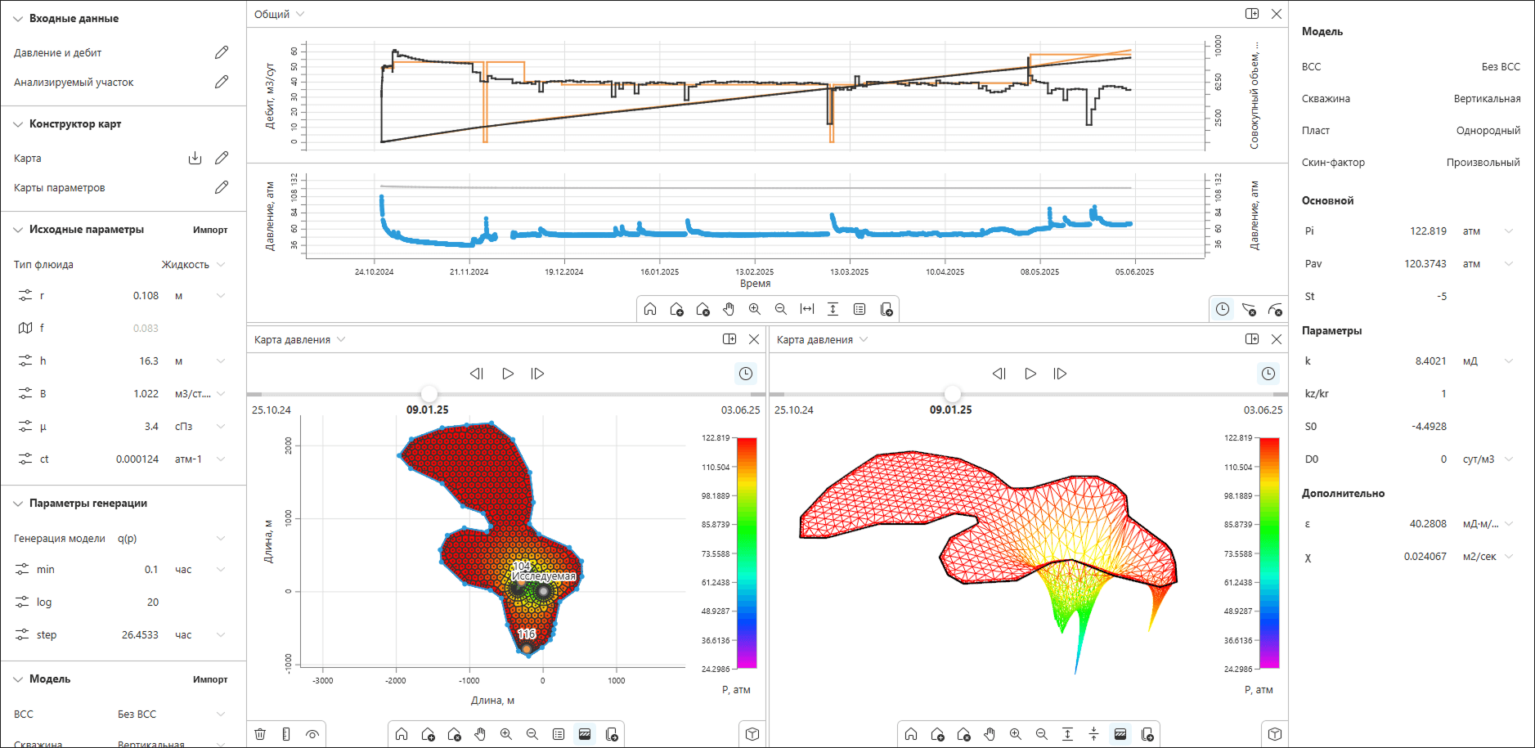Click Импорт next to the Модель section

210,679
